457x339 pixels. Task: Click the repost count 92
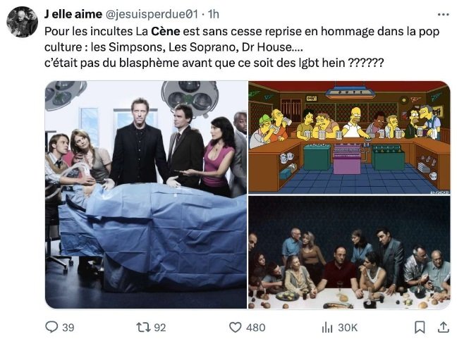tap(159, 327)
